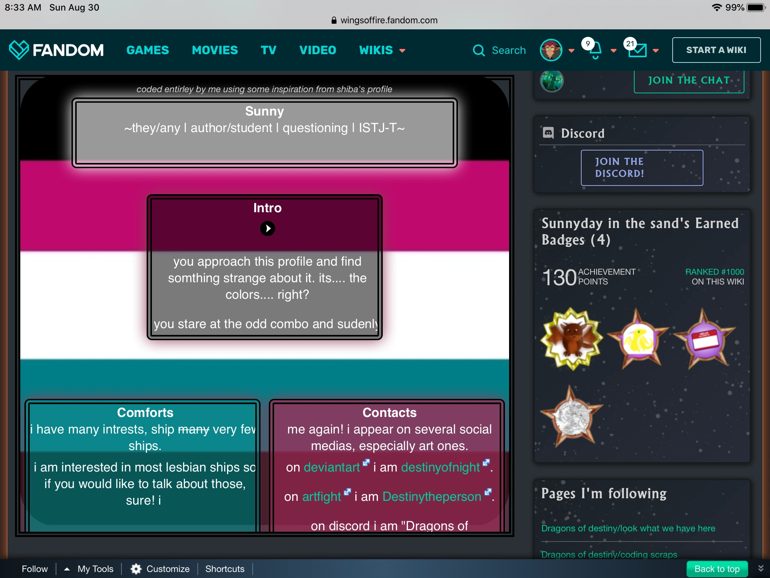Open the notifications bell icon
This screenshot has width=770, height=578.
(x=595, y=51)
